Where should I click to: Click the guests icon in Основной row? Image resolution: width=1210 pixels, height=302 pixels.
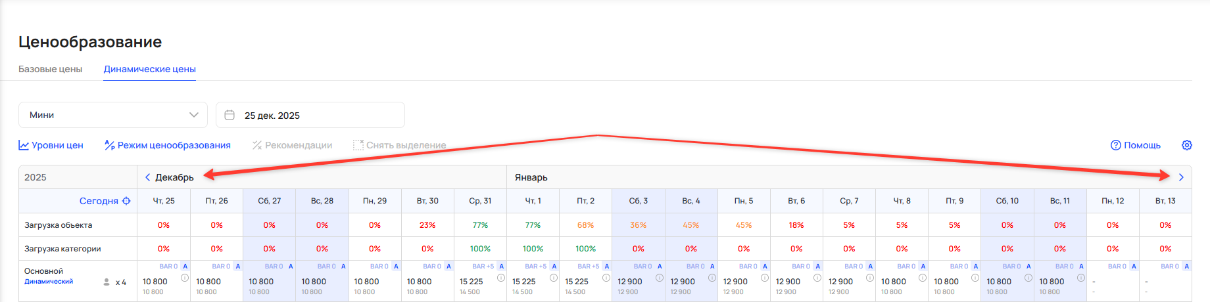(107, 282)
